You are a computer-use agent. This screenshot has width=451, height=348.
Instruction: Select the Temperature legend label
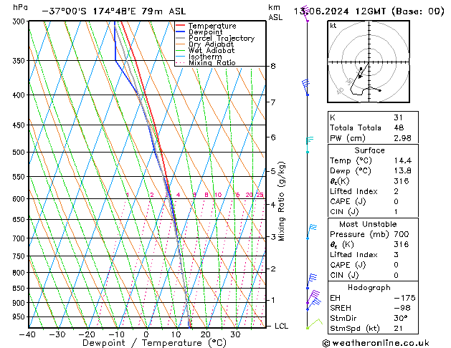[x=212, y=26]
